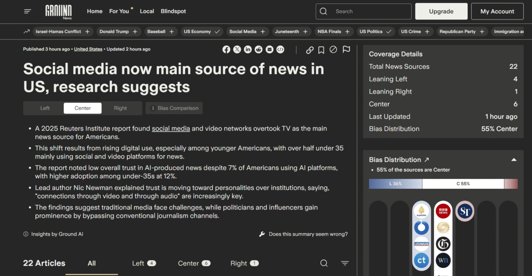Select the Right summary tab
This screenshot has width=532, height=276.
(x=120, y=108)
